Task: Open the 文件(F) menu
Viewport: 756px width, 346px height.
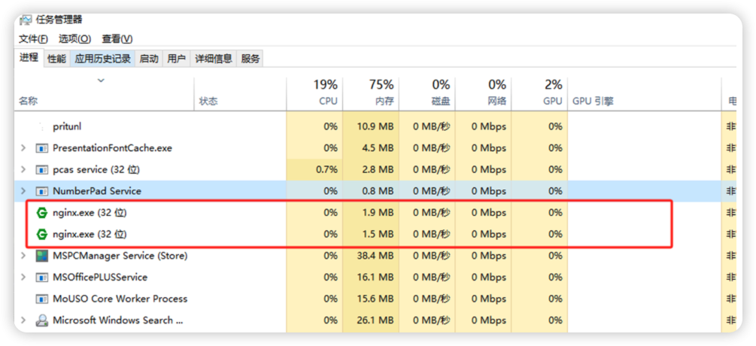Action: pos(33,38)
